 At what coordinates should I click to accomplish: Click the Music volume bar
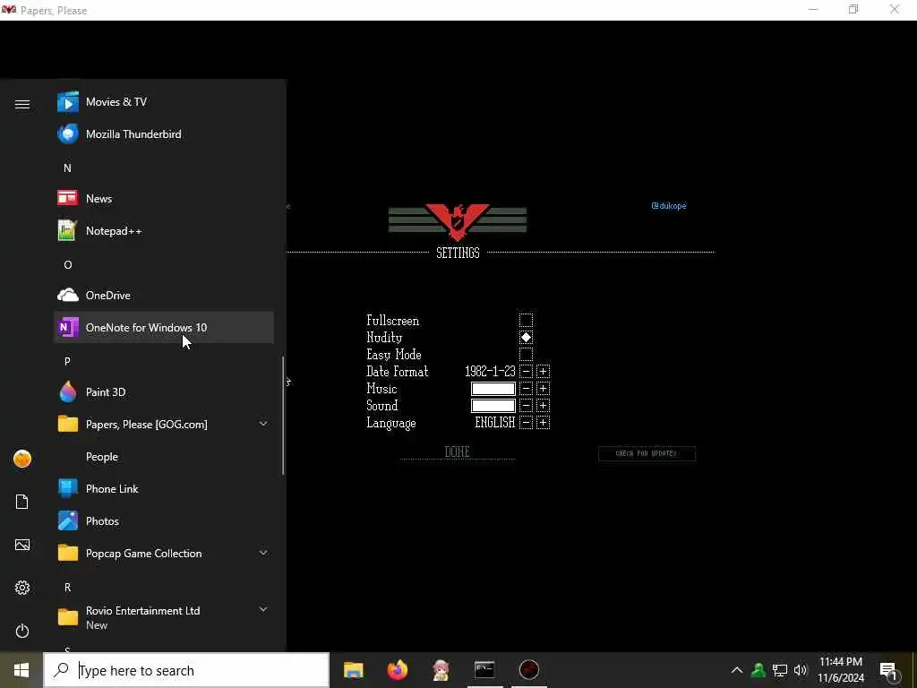click(493, 389)
